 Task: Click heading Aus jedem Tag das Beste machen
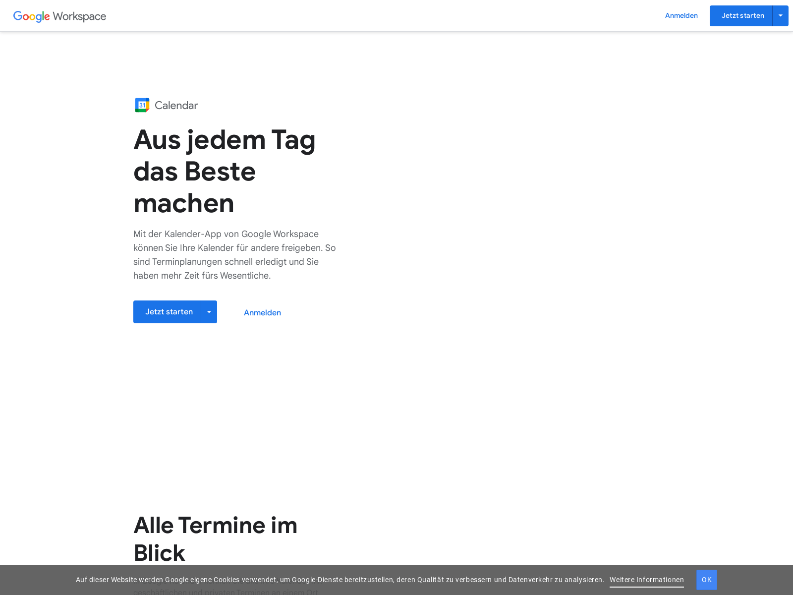[225, 171]
